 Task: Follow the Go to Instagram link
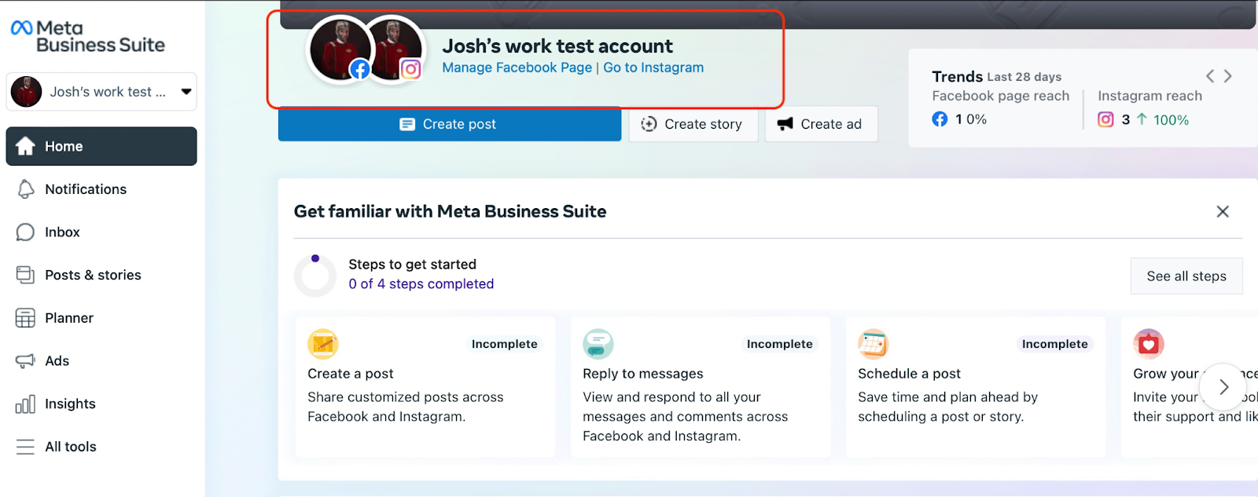click(x=653, y=68)
